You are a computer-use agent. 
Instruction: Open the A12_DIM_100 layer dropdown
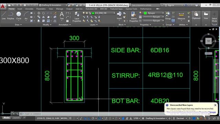coord(114,13)
